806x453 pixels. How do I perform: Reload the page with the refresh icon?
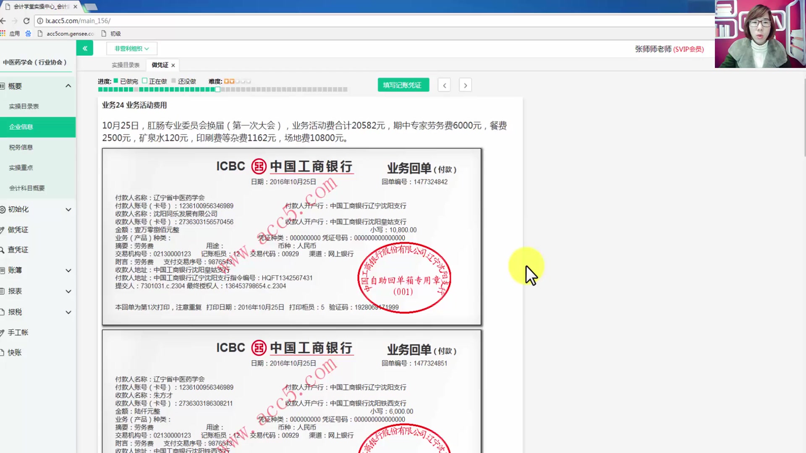tap(26, 21)
